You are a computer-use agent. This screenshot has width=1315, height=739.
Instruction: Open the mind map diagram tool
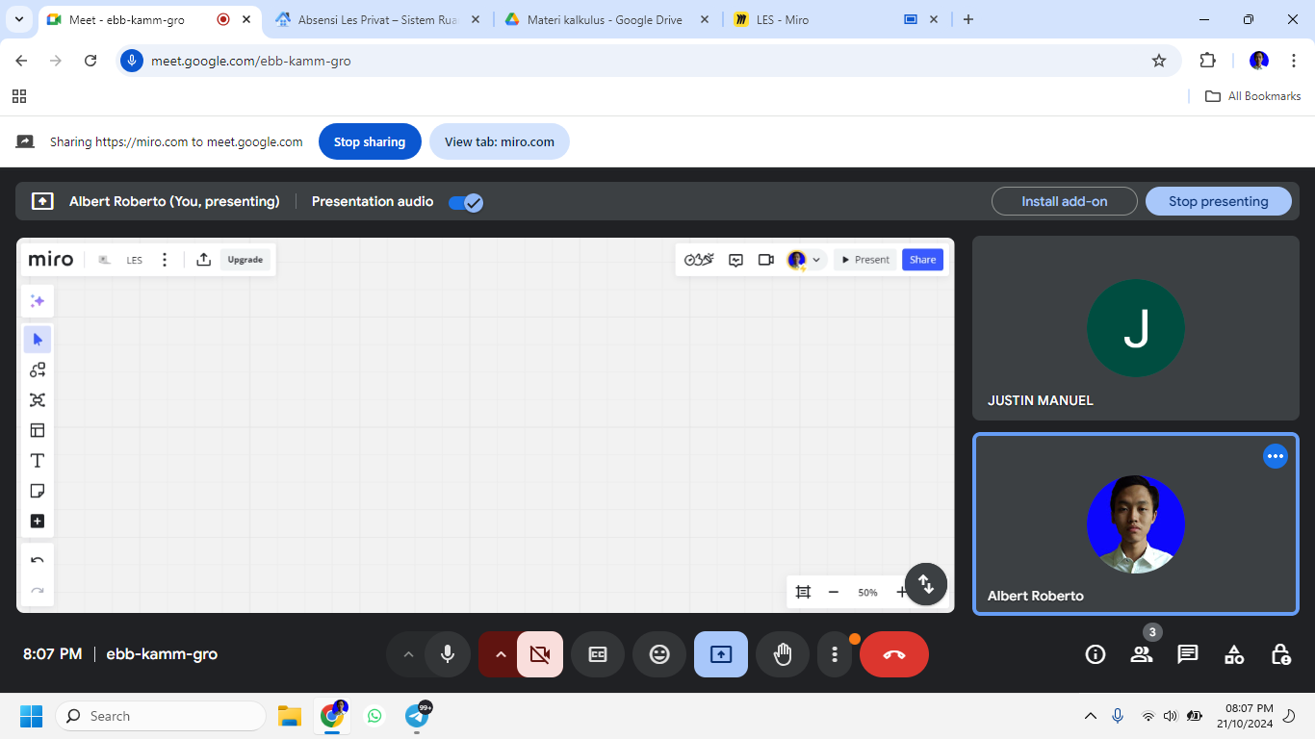coord(38,400)
